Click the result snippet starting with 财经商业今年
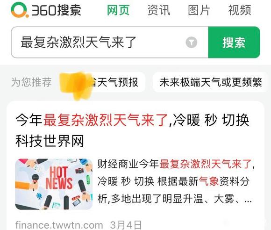The image size is (271, 230). point(175,181)
